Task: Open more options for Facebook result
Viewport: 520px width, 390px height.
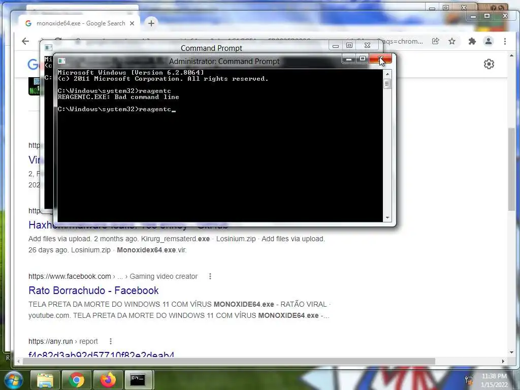Action: (x=210, y=276)
